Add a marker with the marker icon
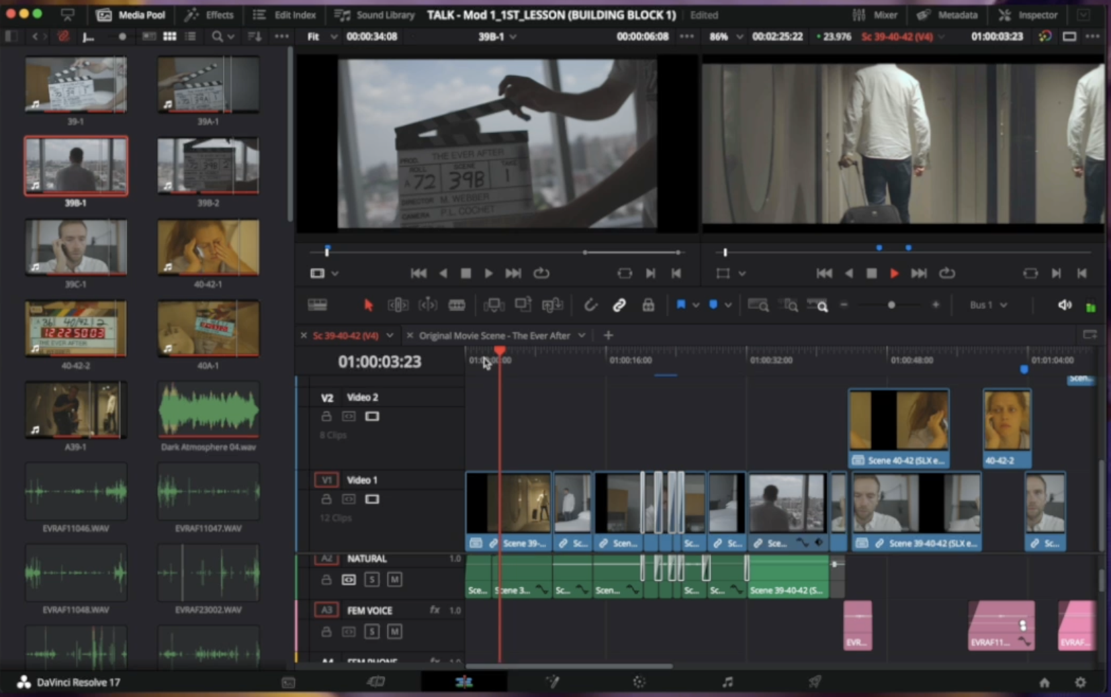 coord(713,305)
